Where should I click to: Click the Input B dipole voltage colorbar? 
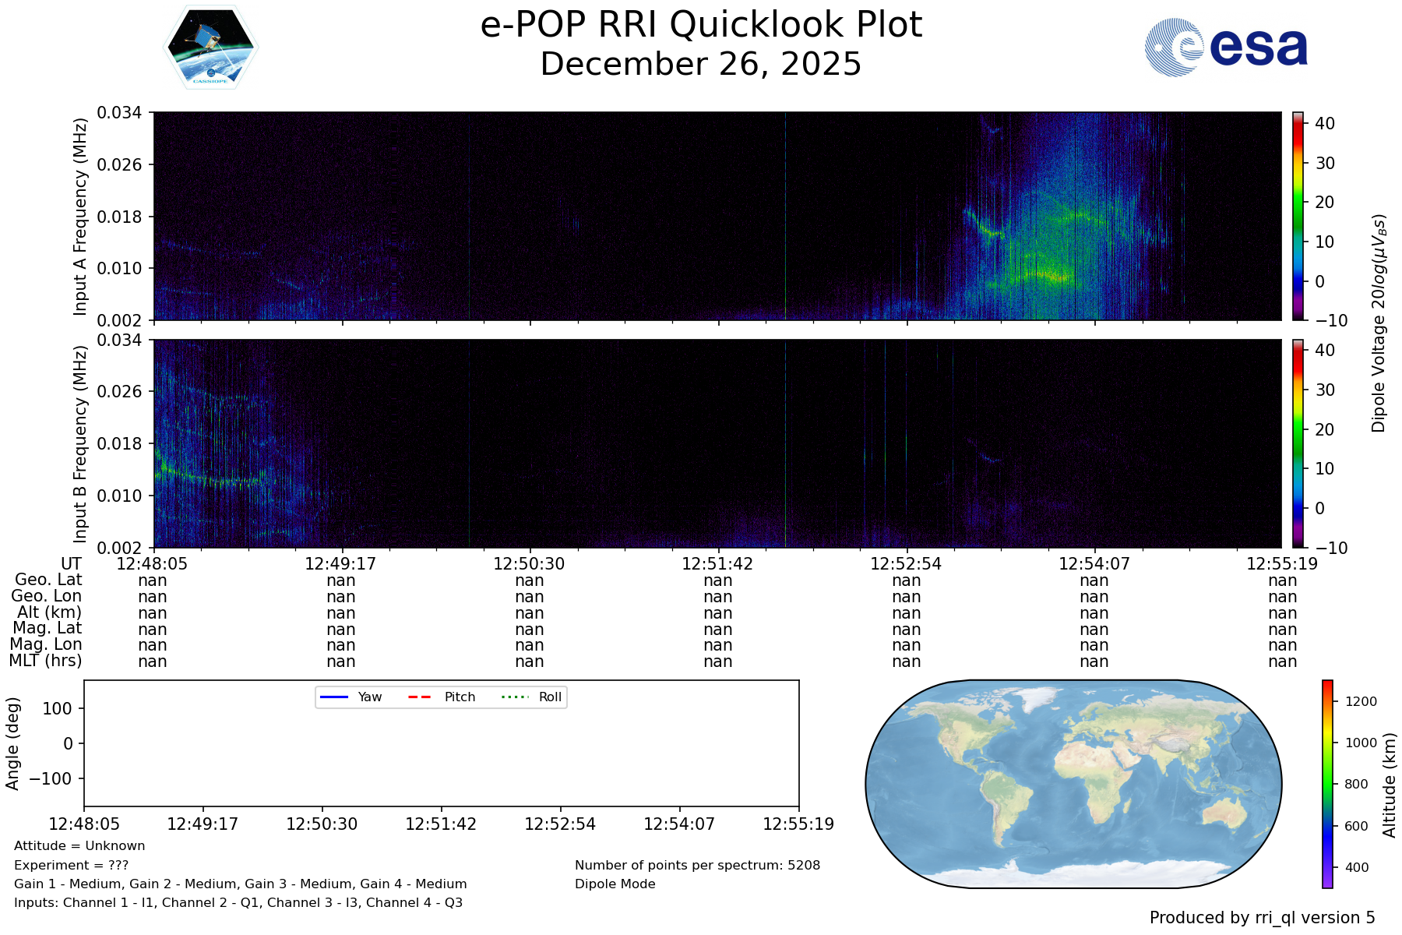(x=1298, y=443)
